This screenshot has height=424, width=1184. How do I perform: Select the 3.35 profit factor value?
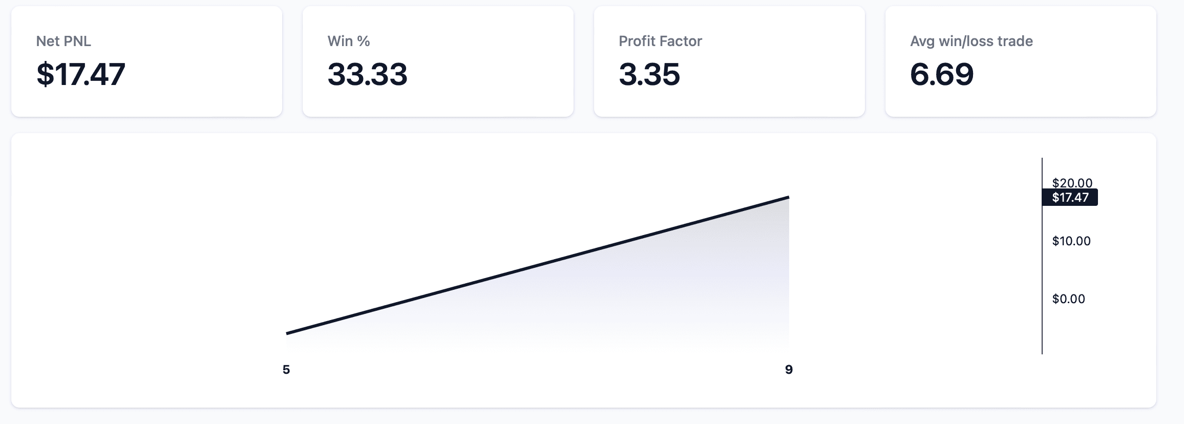coord(649,74)
